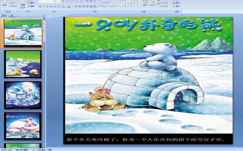Image resolution: width=243 pixels, height=151 pixels.
Task: Open Drawing group dialog launcher
Action: pos(170,11)
